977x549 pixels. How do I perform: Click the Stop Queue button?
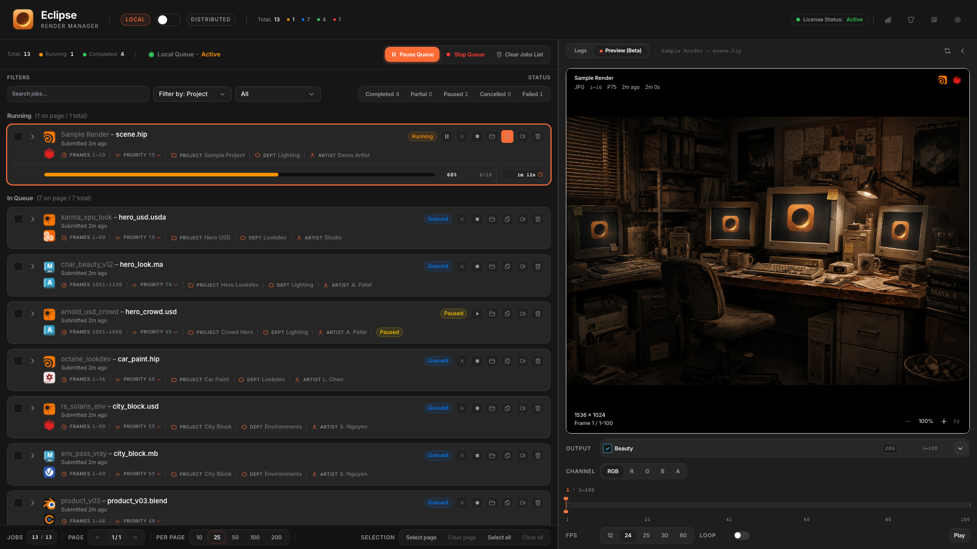465,54
